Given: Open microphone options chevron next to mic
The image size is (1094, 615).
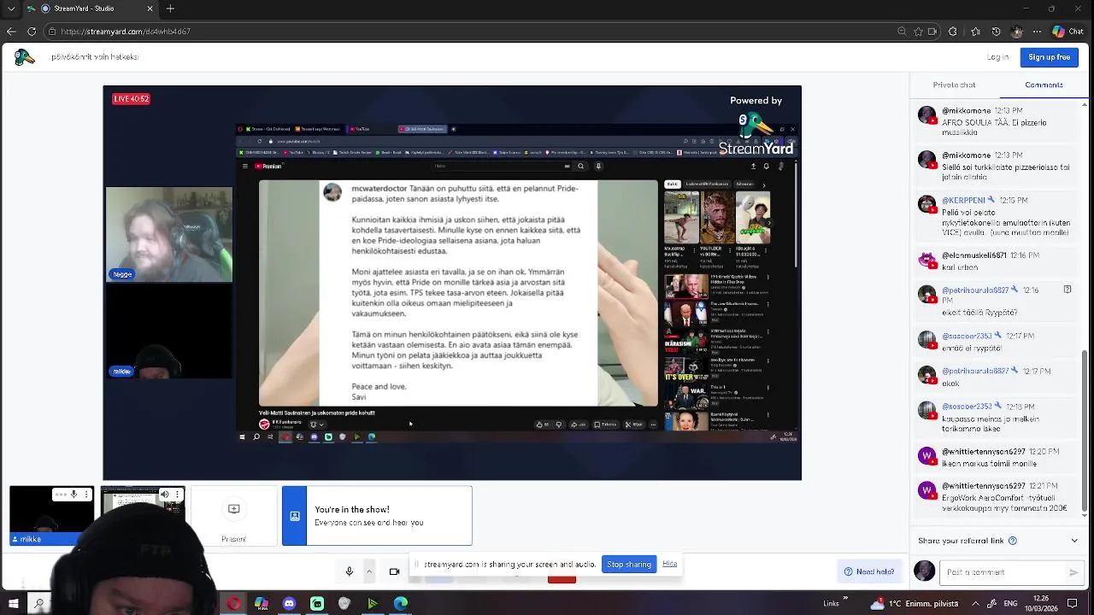Looking at the screenshot, I should [369, 571].
